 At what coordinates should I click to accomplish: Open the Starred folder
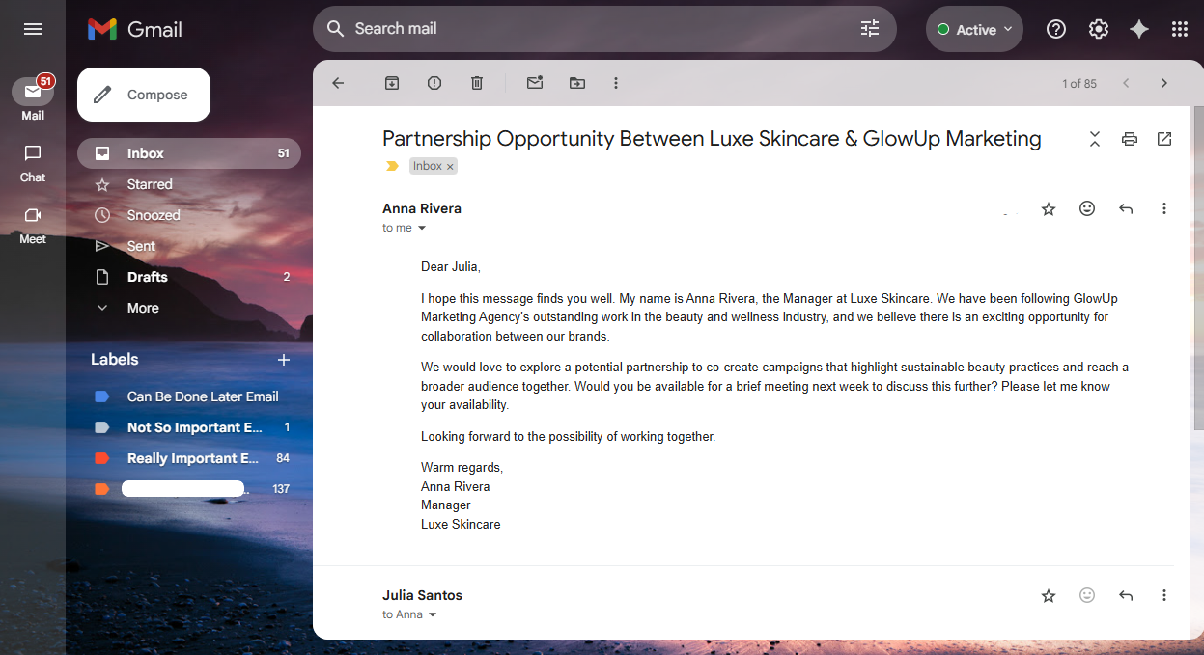click(189, 184)
